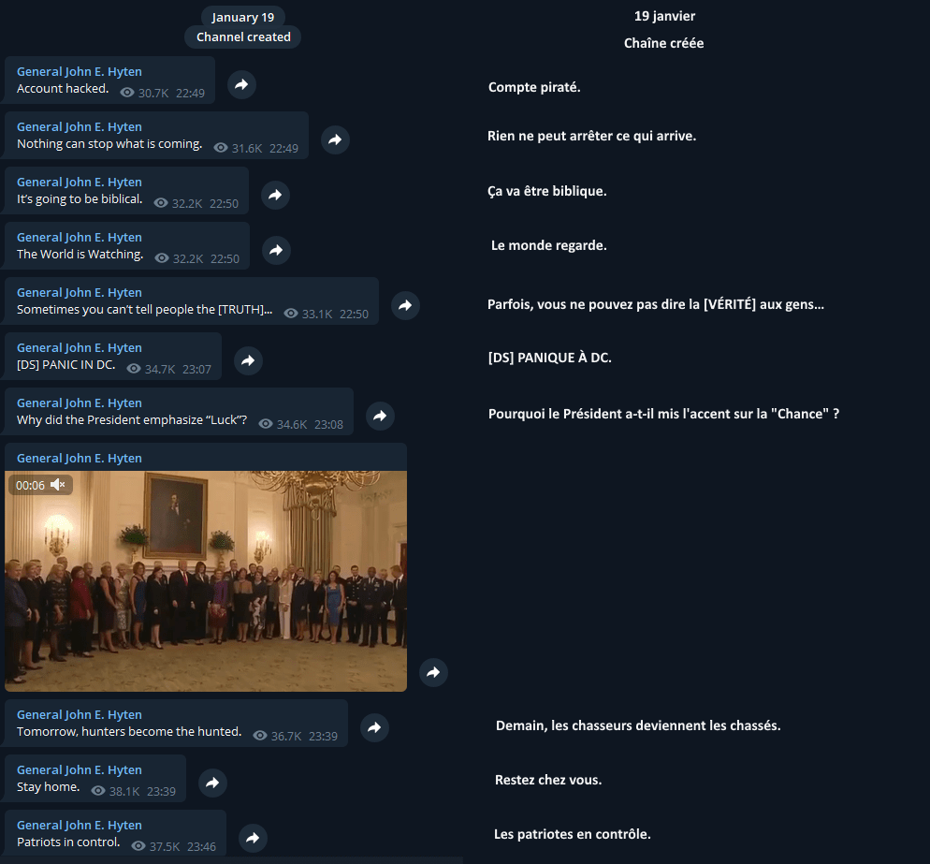Click the January 19 date badge
The width and height of the screenshot is (930, 864).
pyautogui.click(x=243, y=17)
